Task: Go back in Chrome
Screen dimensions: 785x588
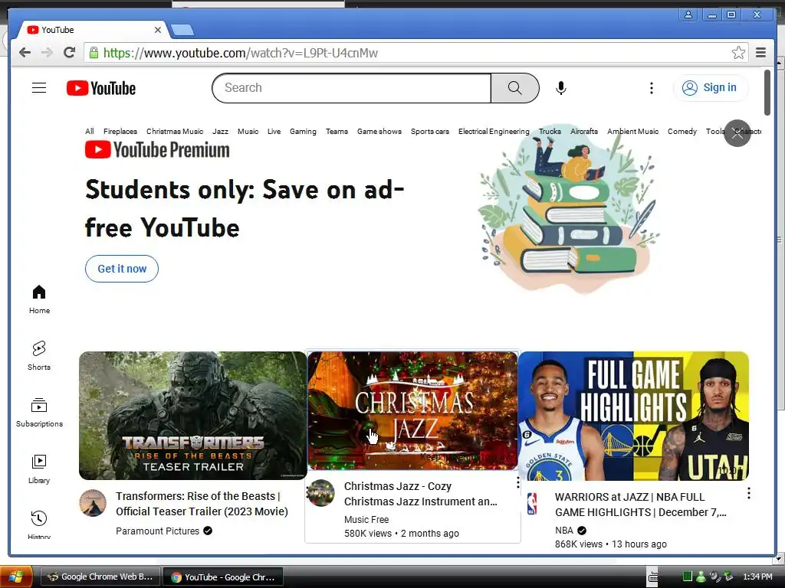Action: point(25,53)
